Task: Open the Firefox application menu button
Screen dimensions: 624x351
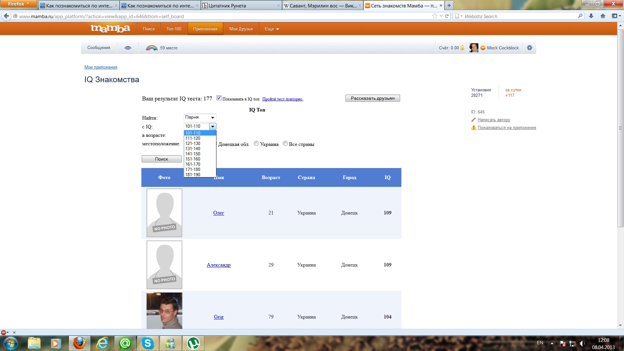Action: pyautogui.click(x=19, y=4)
